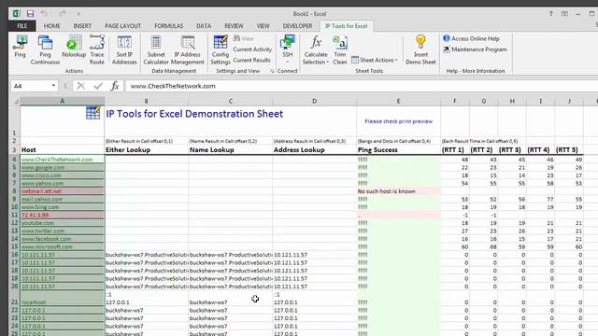
Task: Select cell www.cisco.com
Action: coord(63,175)
